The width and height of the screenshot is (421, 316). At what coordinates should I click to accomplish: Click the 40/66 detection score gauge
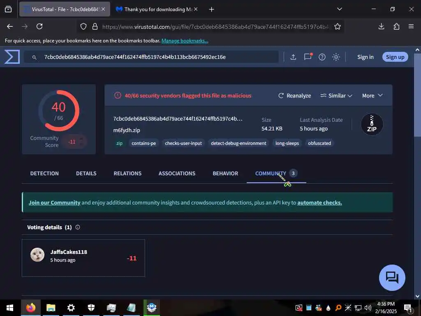pyautogui.click(x=58, y=111)
